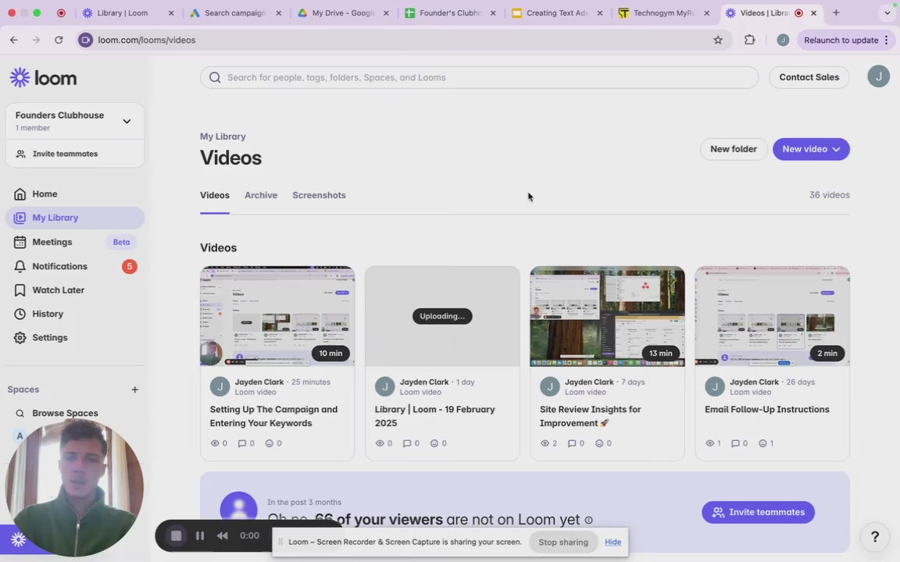Screen dimensions: 900x562
Task: Open the New video dropdown
Action: 810,149
